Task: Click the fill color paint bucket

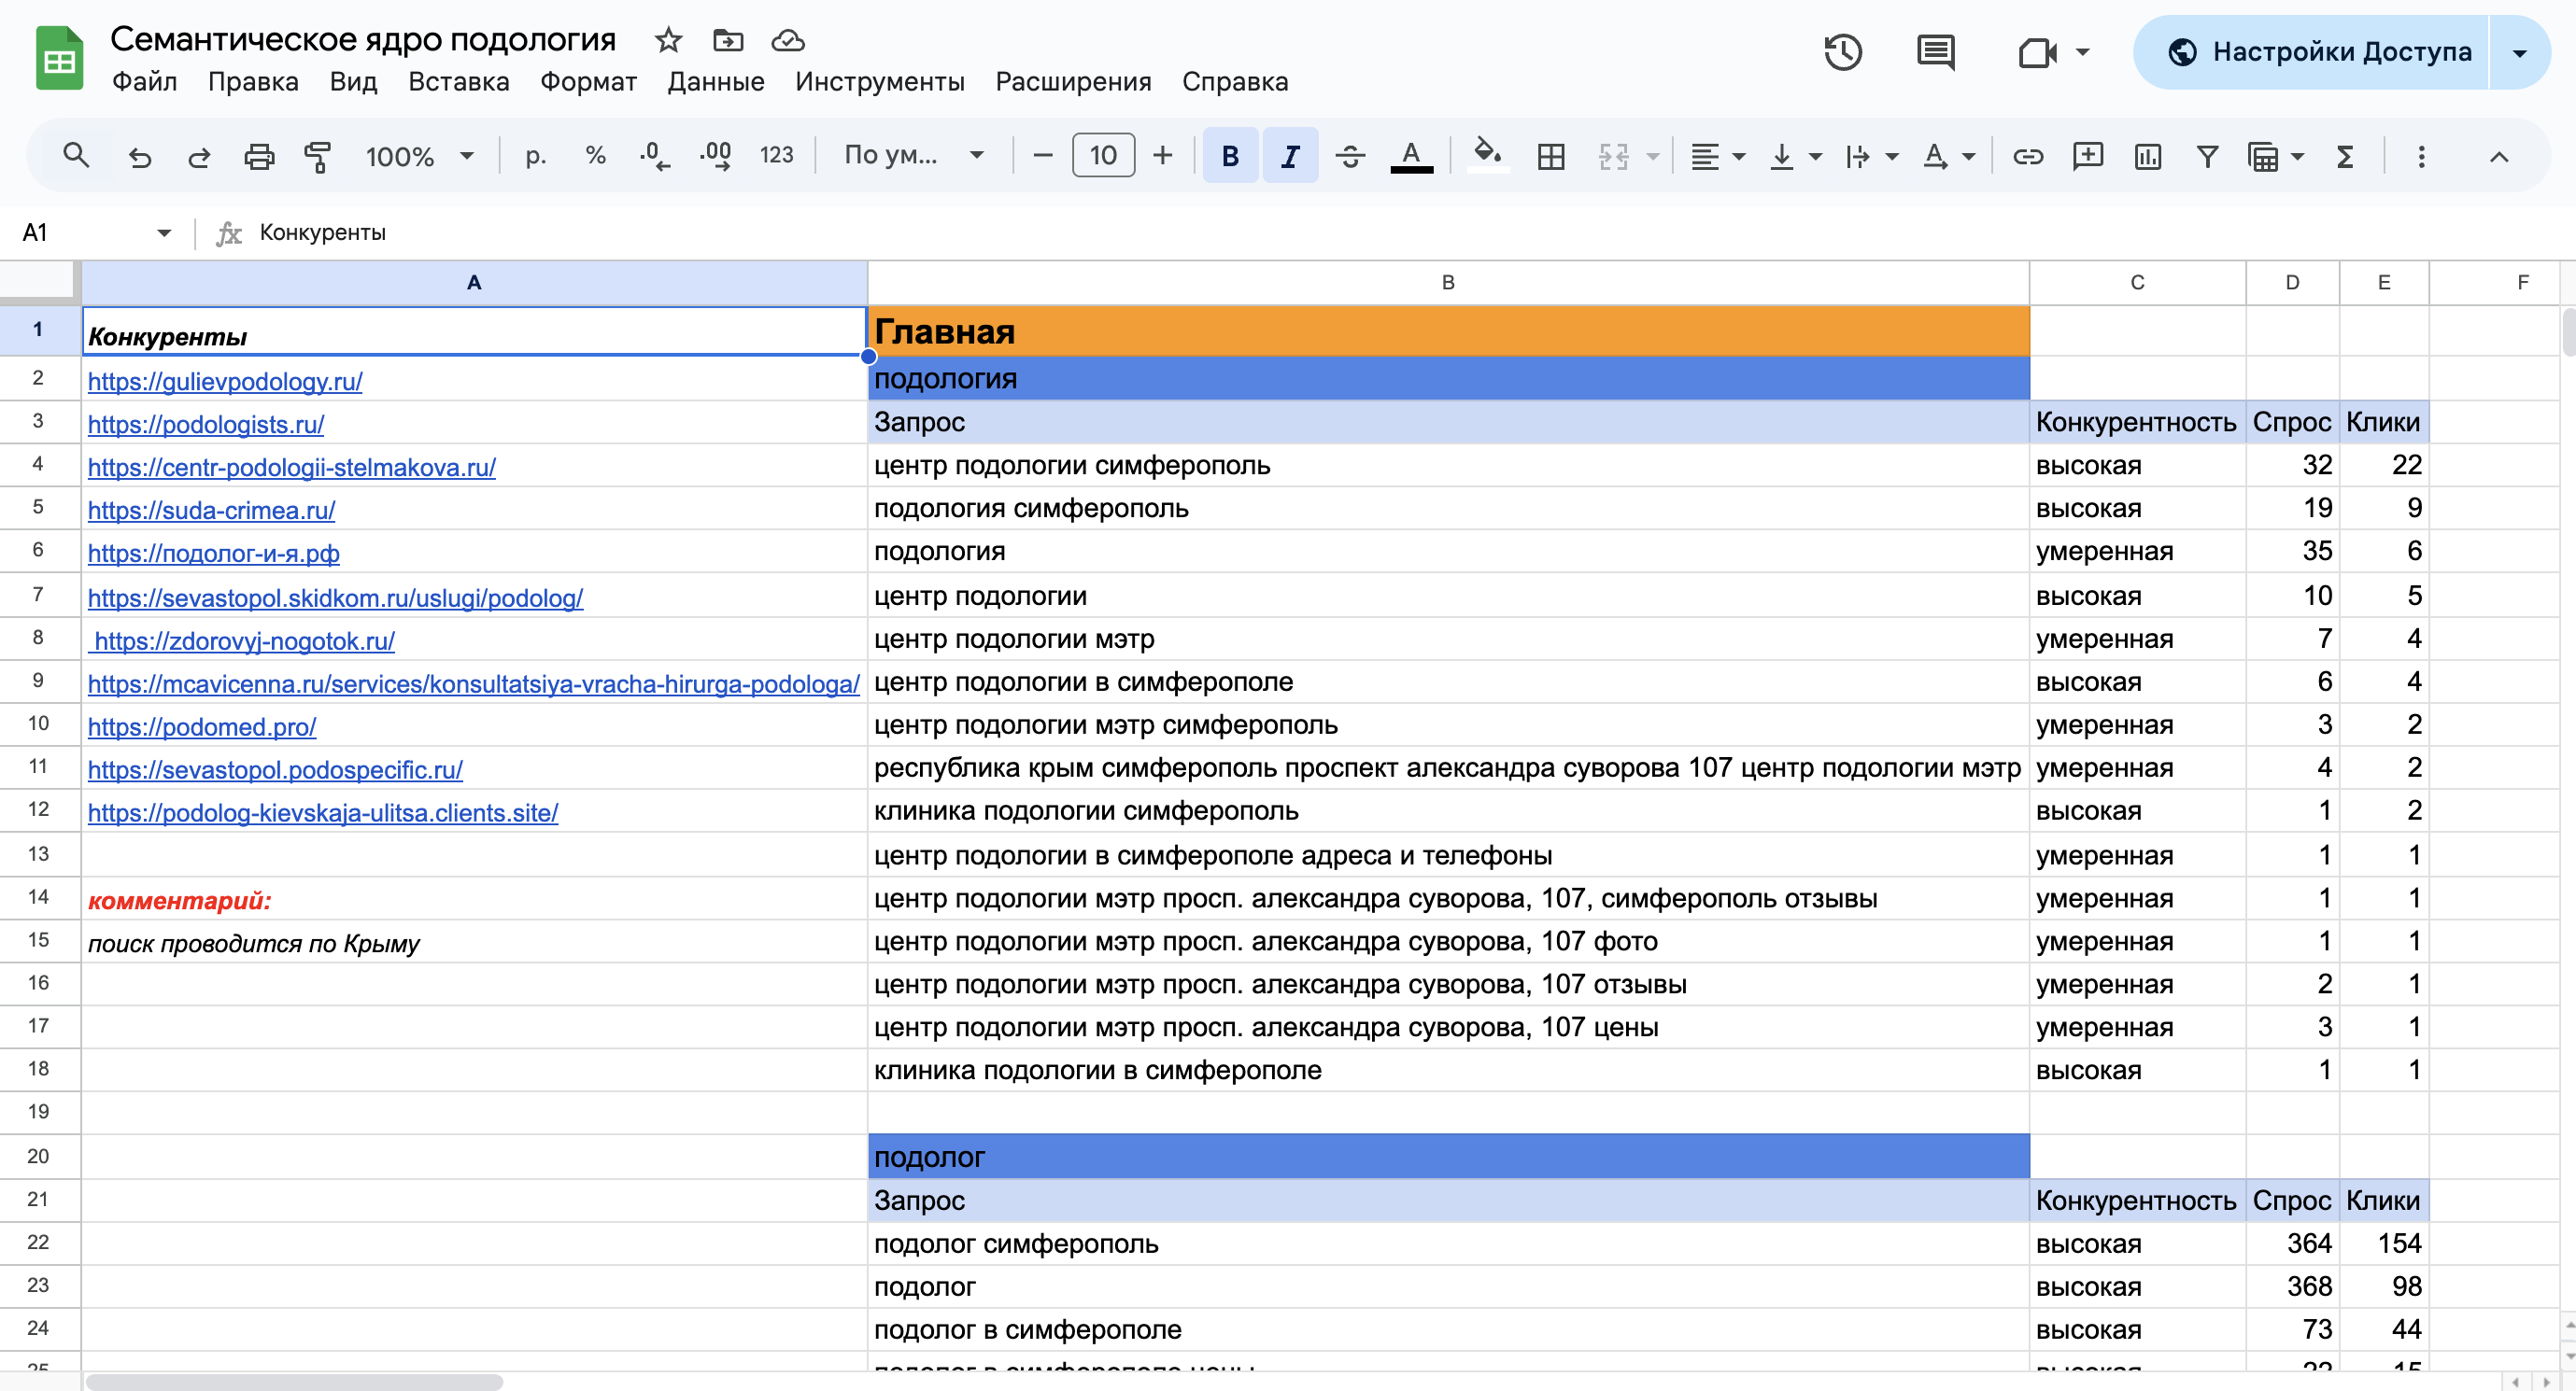Action: (1487, 155)
